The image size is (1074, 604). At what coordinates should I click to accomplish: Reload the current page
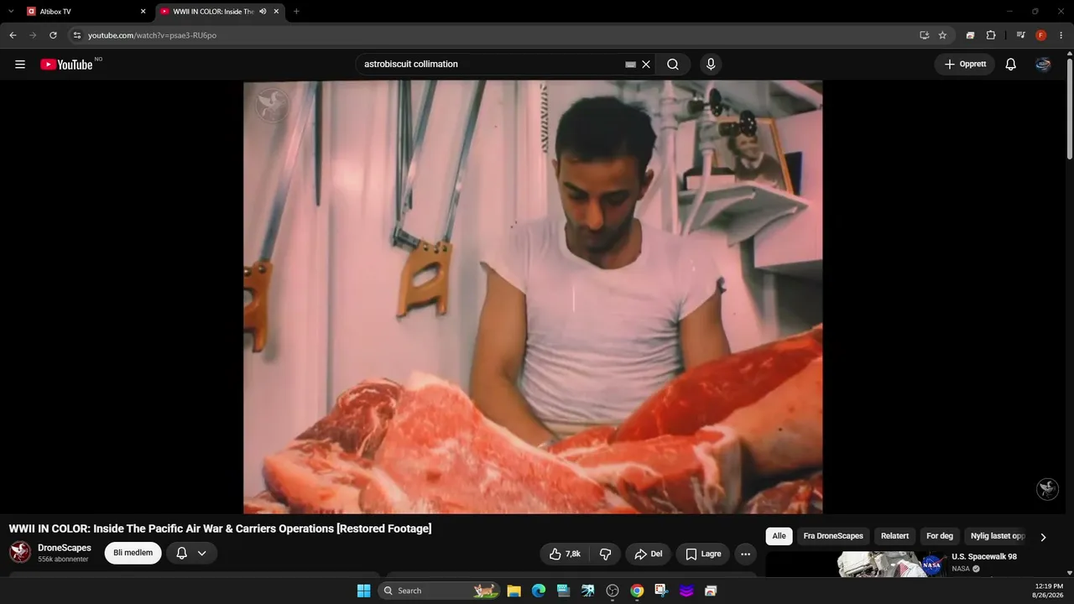click(53, 35)
